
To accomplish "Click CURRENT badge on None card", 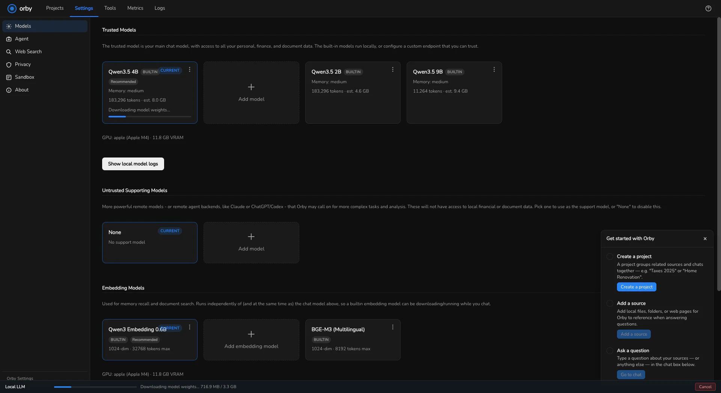I will coord(170,231).
